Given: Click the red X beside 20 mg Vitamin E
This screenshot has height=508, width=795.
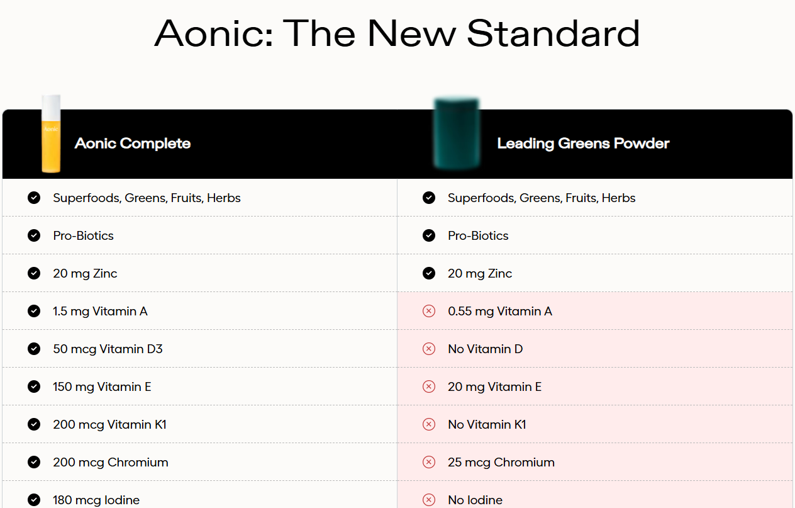Looking at the screenshot, I should click(429, 387).
